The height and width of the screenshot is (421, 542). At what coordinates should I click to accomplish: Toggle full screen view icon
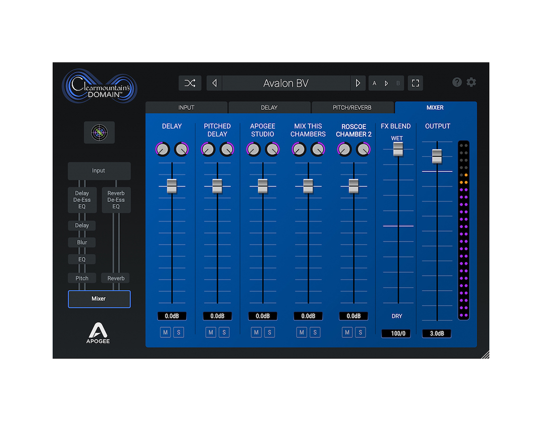[415, 83]
